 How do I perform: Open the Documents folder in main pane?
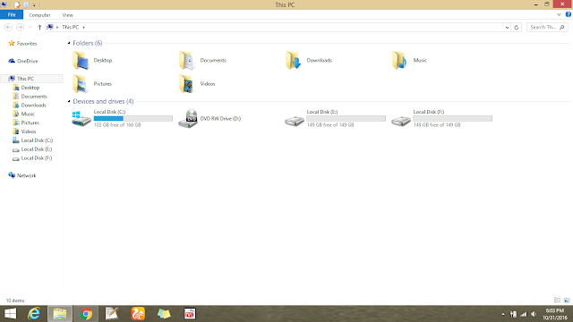(x=203, y=60)
